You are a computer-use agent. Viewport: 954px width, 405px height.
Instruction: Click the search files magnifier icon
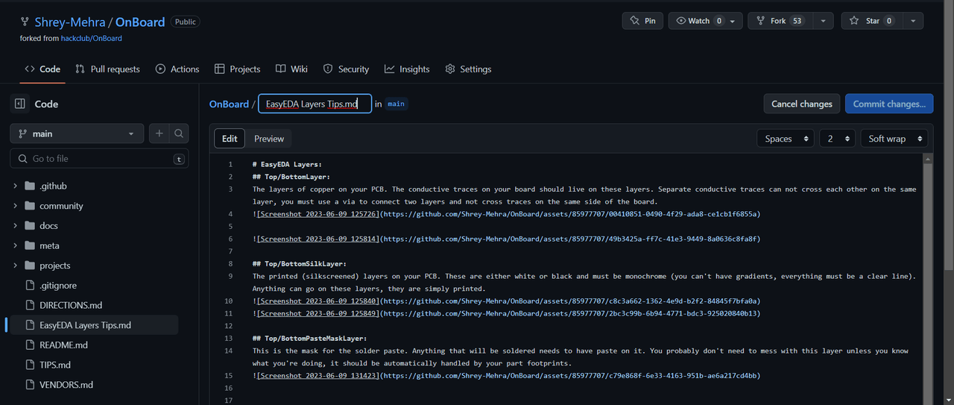[x=179, y=134]
